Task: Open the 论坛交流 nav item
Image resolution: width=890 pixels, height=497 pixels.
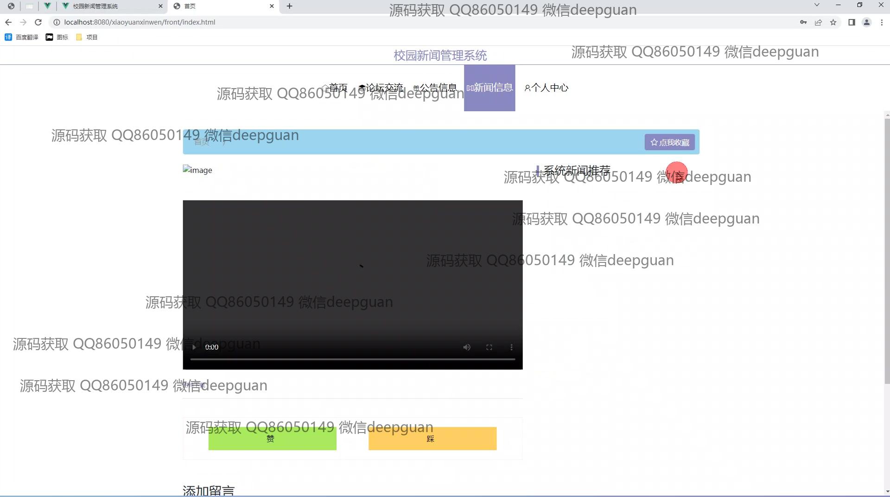Action: coord(381,88)
